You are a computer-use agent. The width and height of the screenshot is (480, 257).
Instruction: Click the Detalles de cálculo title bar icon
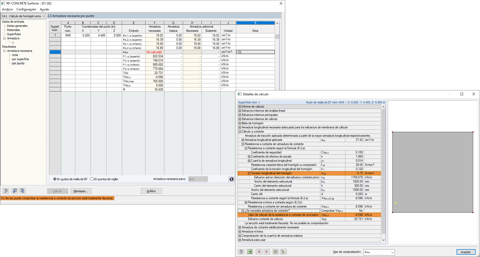[x=240, y=94]
